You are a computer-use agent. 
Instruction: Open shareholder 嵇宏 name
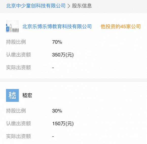pos(27,95)
